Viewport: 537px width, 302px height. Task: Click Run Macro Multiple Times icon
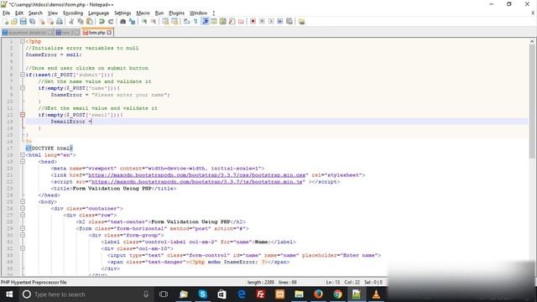click(280, 21)
